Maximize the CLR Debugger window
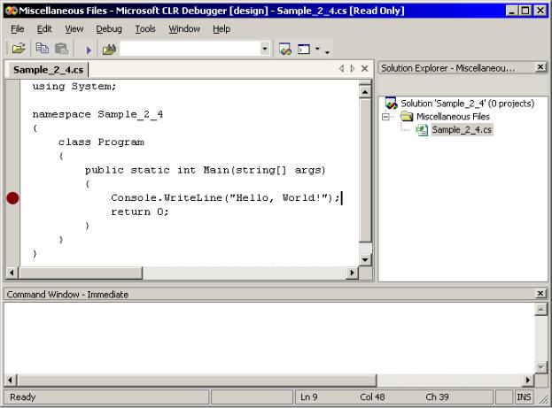 point(525,11)
